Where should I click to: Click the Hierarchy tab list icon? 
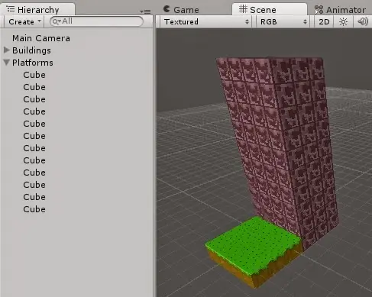click(10, 9)
